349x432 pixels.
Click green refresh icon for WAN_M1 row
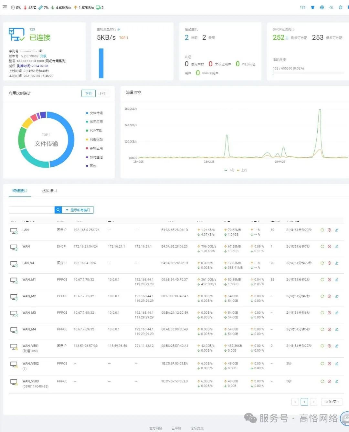coord(322,280)
